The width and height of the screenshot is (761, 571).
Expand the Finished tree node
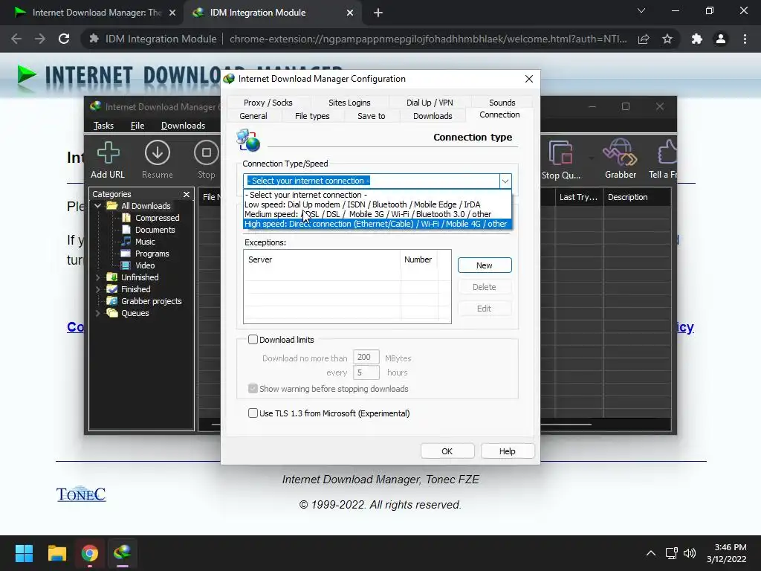pyautogui.click(x=97, y=289)
